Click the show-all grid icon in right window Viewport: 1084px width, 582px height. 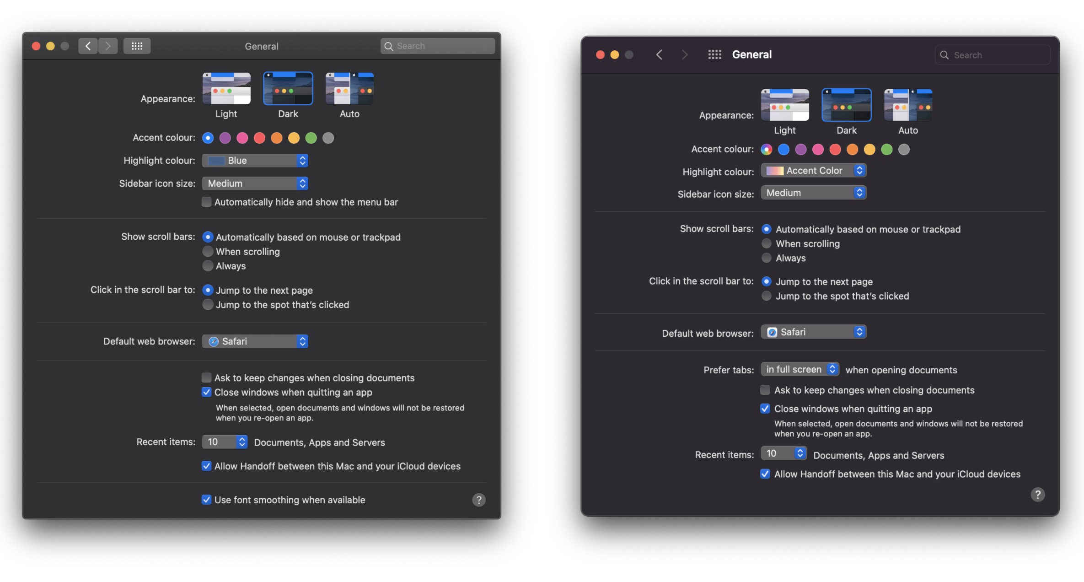(714, 55)
